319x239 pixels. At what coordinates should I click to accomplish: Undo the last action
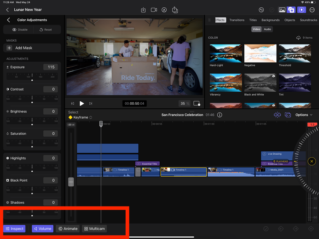261,10
